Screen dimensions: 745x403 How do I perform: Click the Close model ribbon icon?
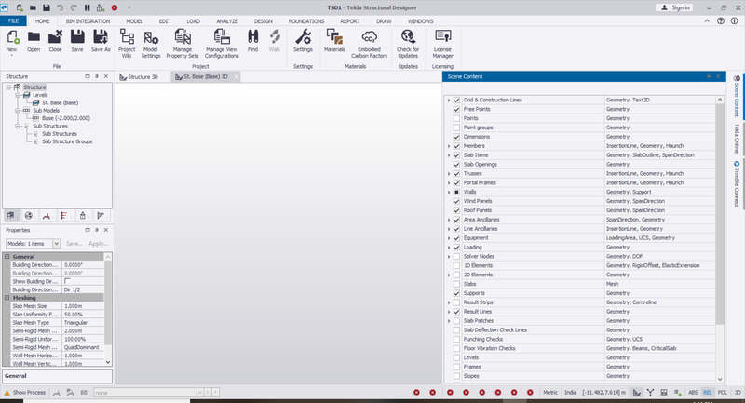pos(55,41)
